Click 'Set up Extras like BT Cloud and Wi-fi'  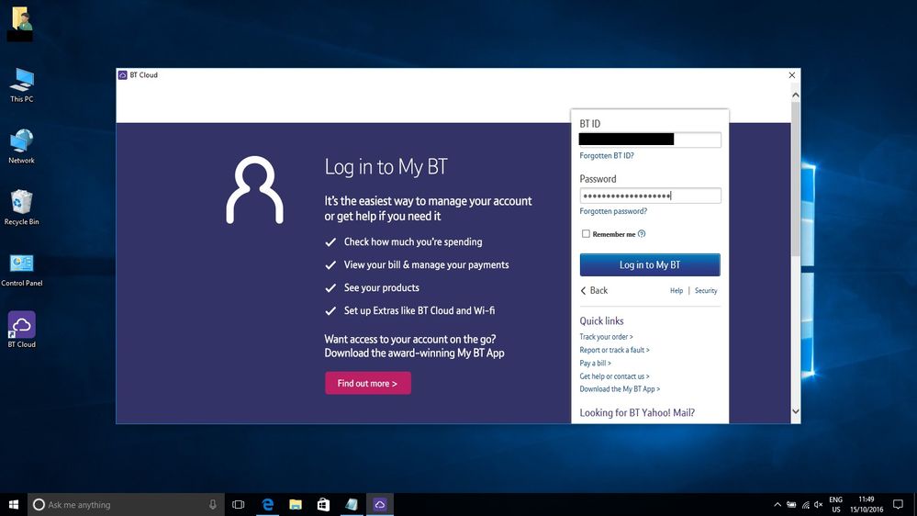coord(419,310)
